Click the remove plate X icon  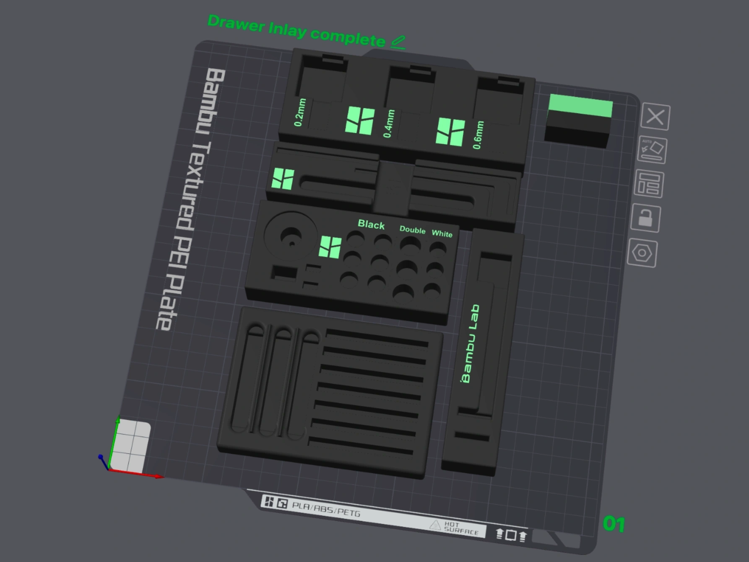[655, 117]
